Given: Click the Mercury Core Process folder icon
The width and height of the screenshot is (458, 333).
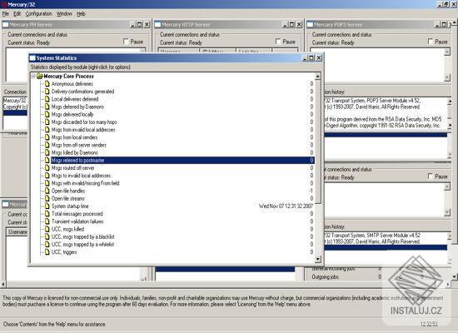Looking at the screenshot, I should click(39, 77).
